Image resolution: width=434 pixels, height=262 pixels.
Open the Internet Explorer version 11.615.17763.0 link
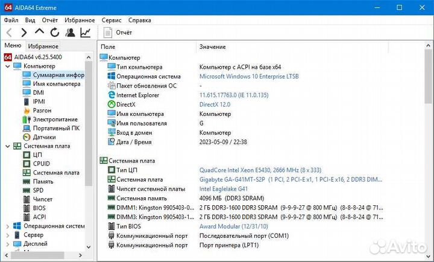[x=234, y=95]
